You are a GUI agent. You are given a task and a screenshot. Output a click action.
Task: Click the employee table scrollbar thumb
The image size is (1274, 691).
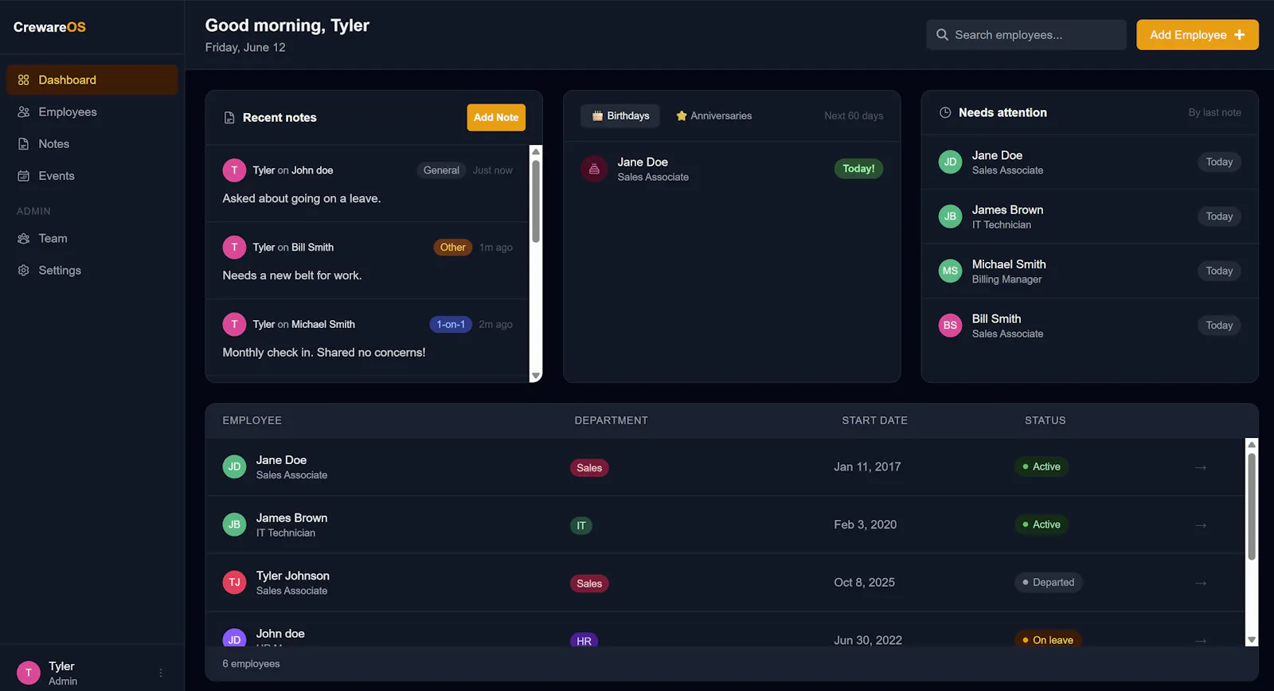(1252, 506)
